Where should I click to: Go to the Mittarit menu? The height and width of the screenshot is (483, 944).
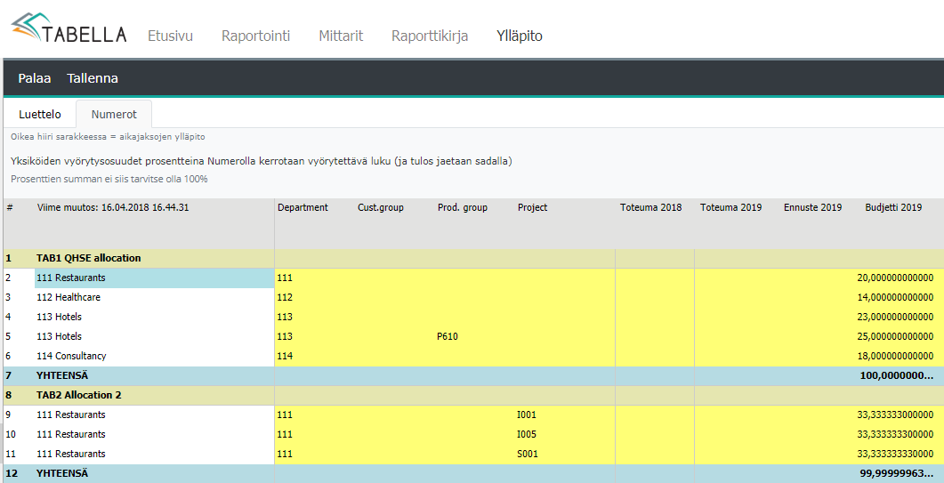tap(341, 36)
